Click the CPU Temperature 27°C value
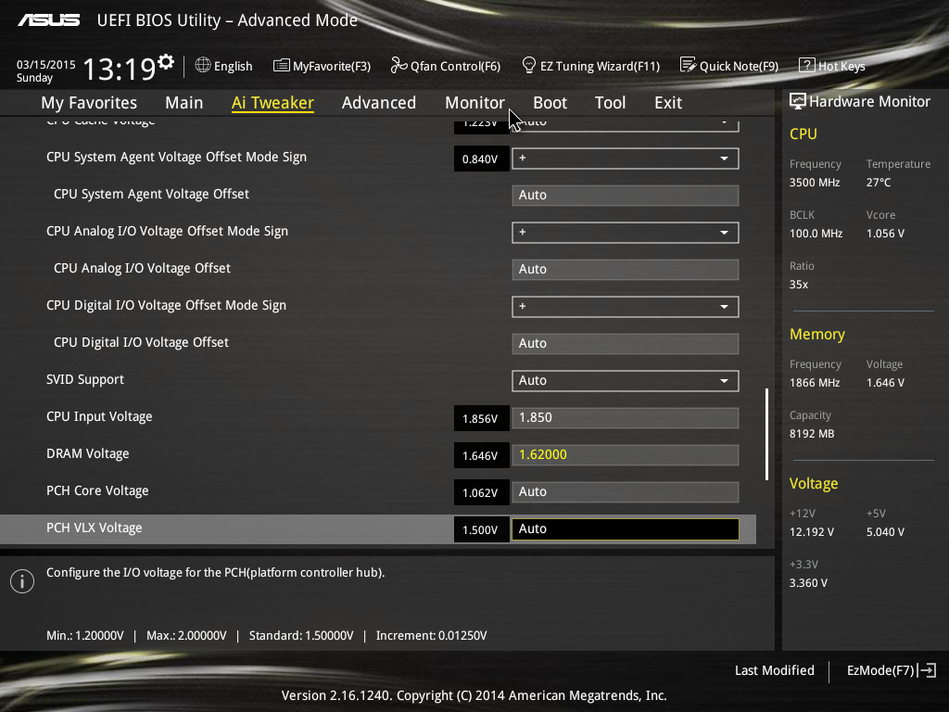 [879, 183]
